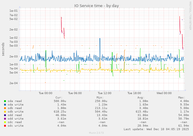Click sda write maximum value '9.55m'
The image size is (193, 136).
184,105
